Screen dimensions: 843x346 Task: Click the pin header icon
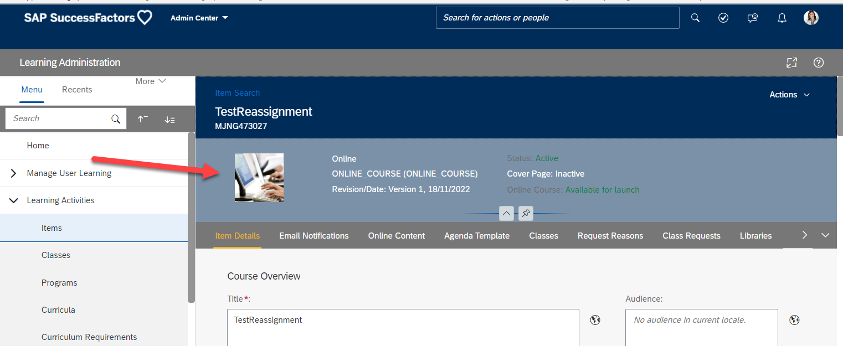coord(526,213)
